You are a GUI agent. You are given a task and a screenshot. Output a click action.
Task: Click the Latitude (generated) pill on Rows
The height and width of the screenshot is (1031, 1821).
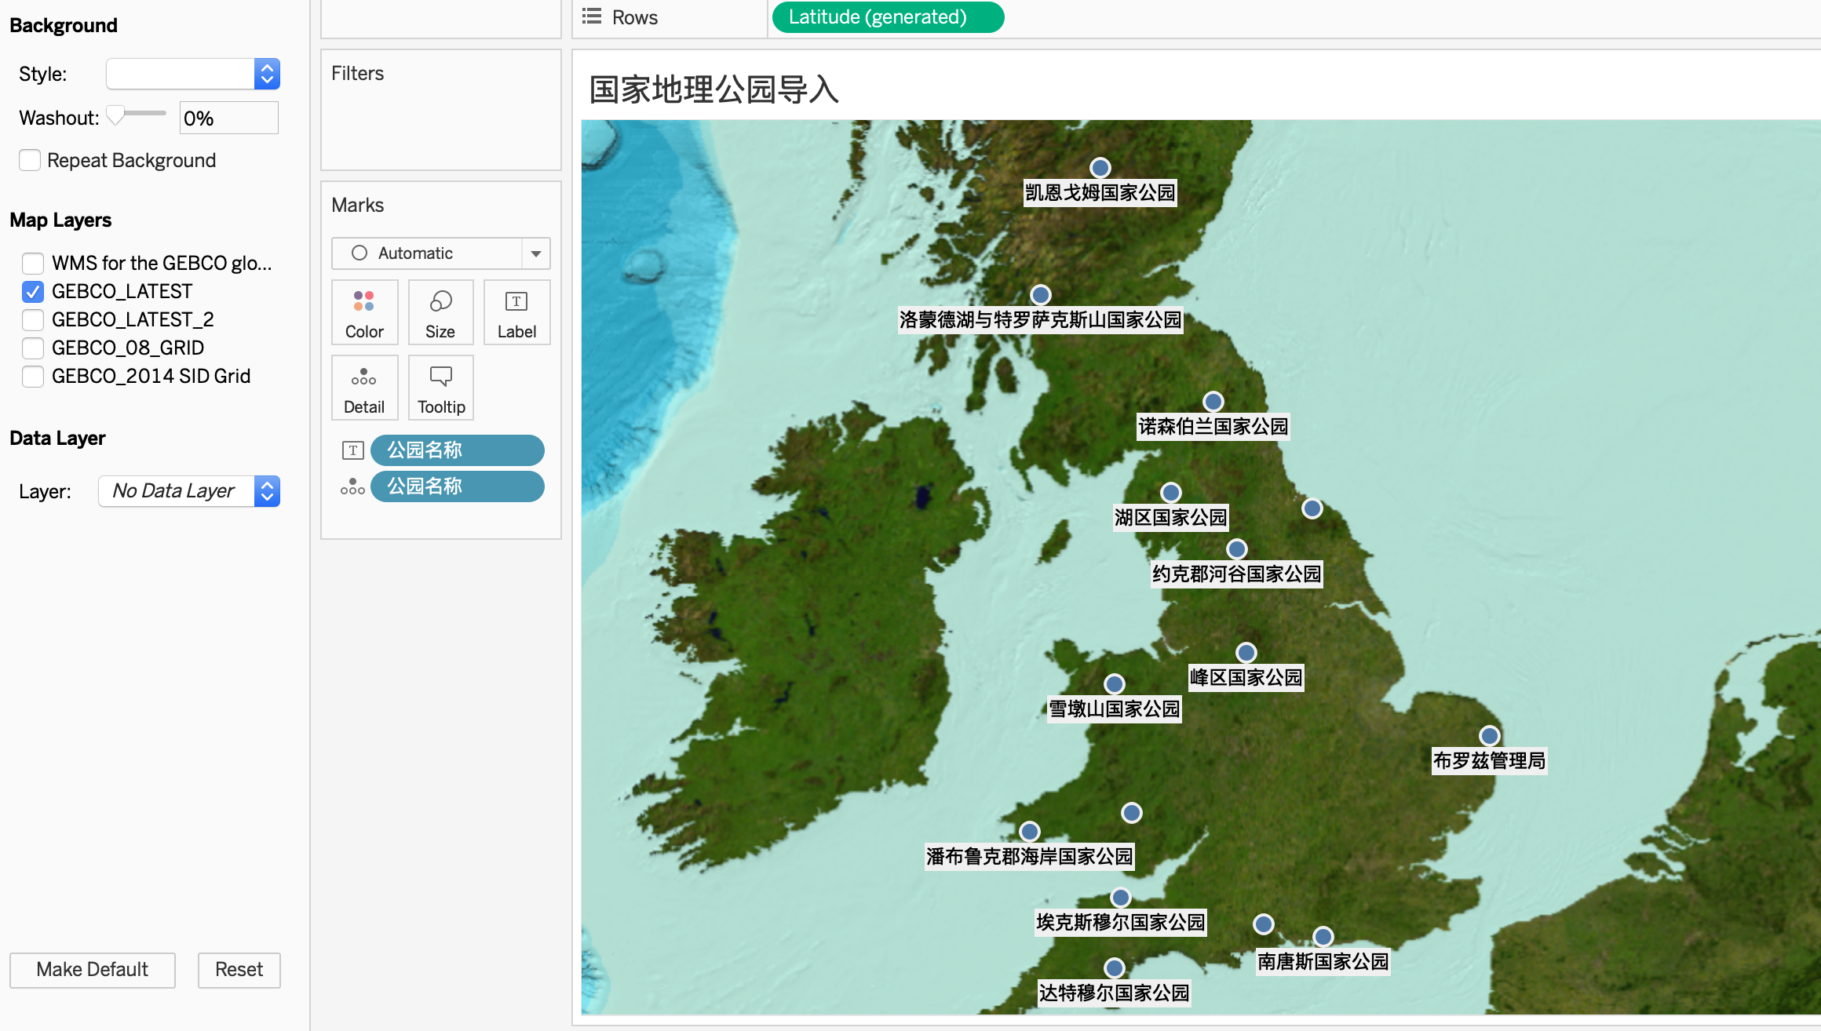point(888,17)
